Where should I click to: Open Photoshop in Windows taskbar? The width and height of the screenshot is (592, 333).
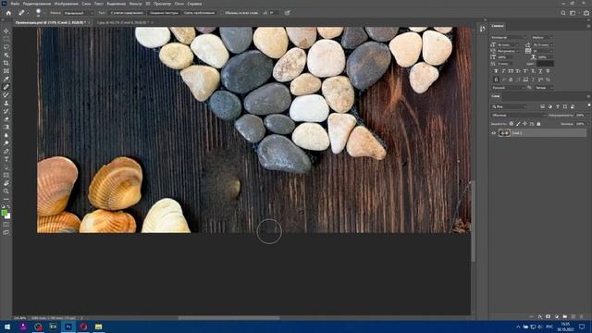68,327
